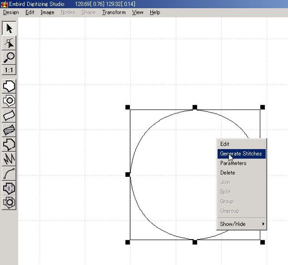Select the zigzag manual stitch tool
288x265 pixels.
pyautogui.click(x=9, y=159)
